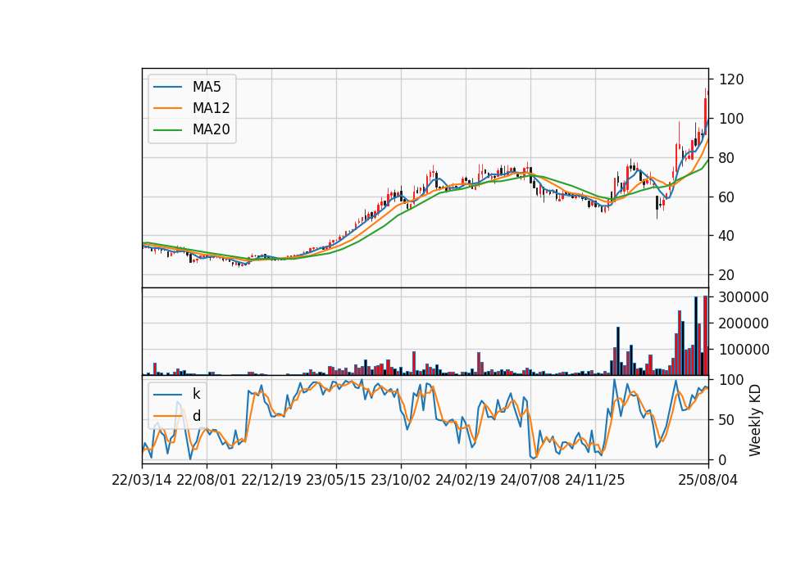Click the 100000 volume axis label

[x=744, y=350]
